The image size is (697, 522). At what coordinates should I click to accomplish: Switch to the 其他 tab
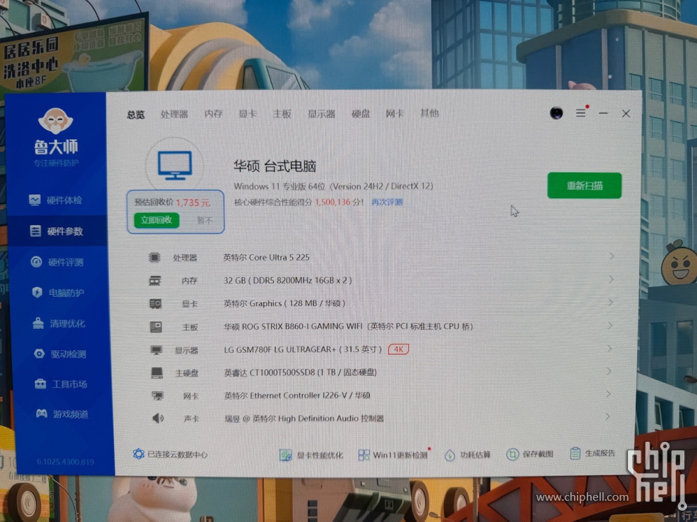point(430,113)
